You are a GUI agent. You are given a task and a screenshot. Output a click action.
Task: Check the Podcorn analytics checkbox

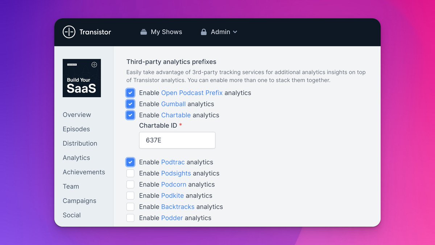[x=130, y=184]
